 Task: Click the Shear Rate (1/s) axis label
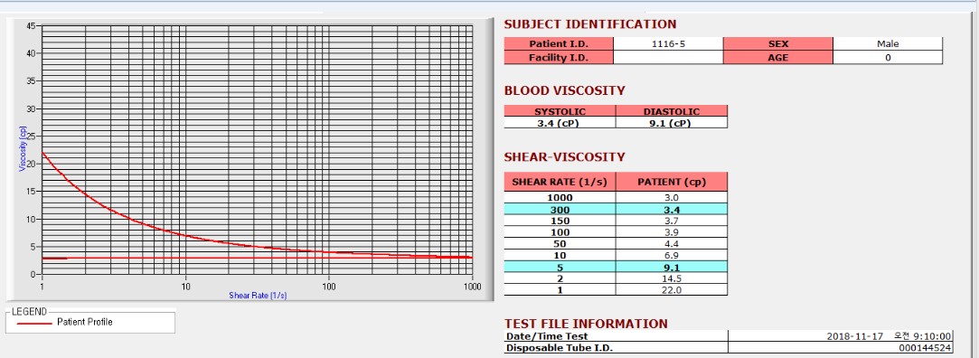pos(258,296)
